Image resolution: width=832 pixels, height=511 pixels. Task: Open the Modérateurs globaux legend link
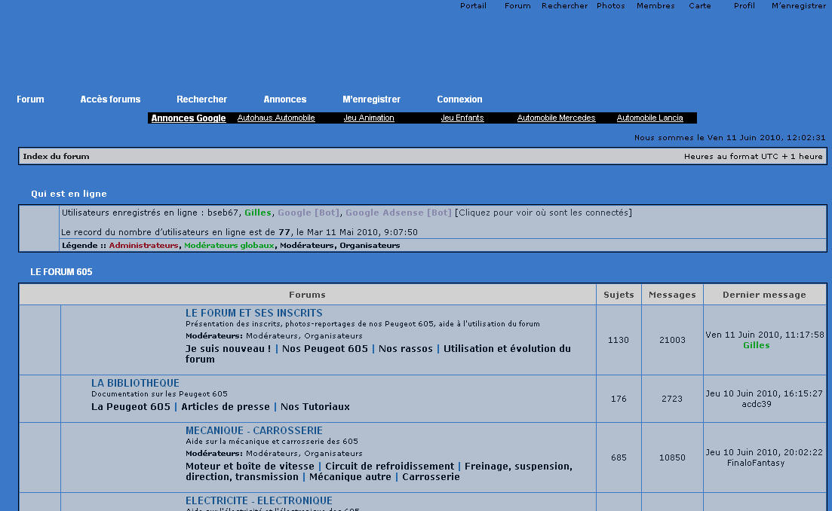pyautogui.click(x=229, y=246)
